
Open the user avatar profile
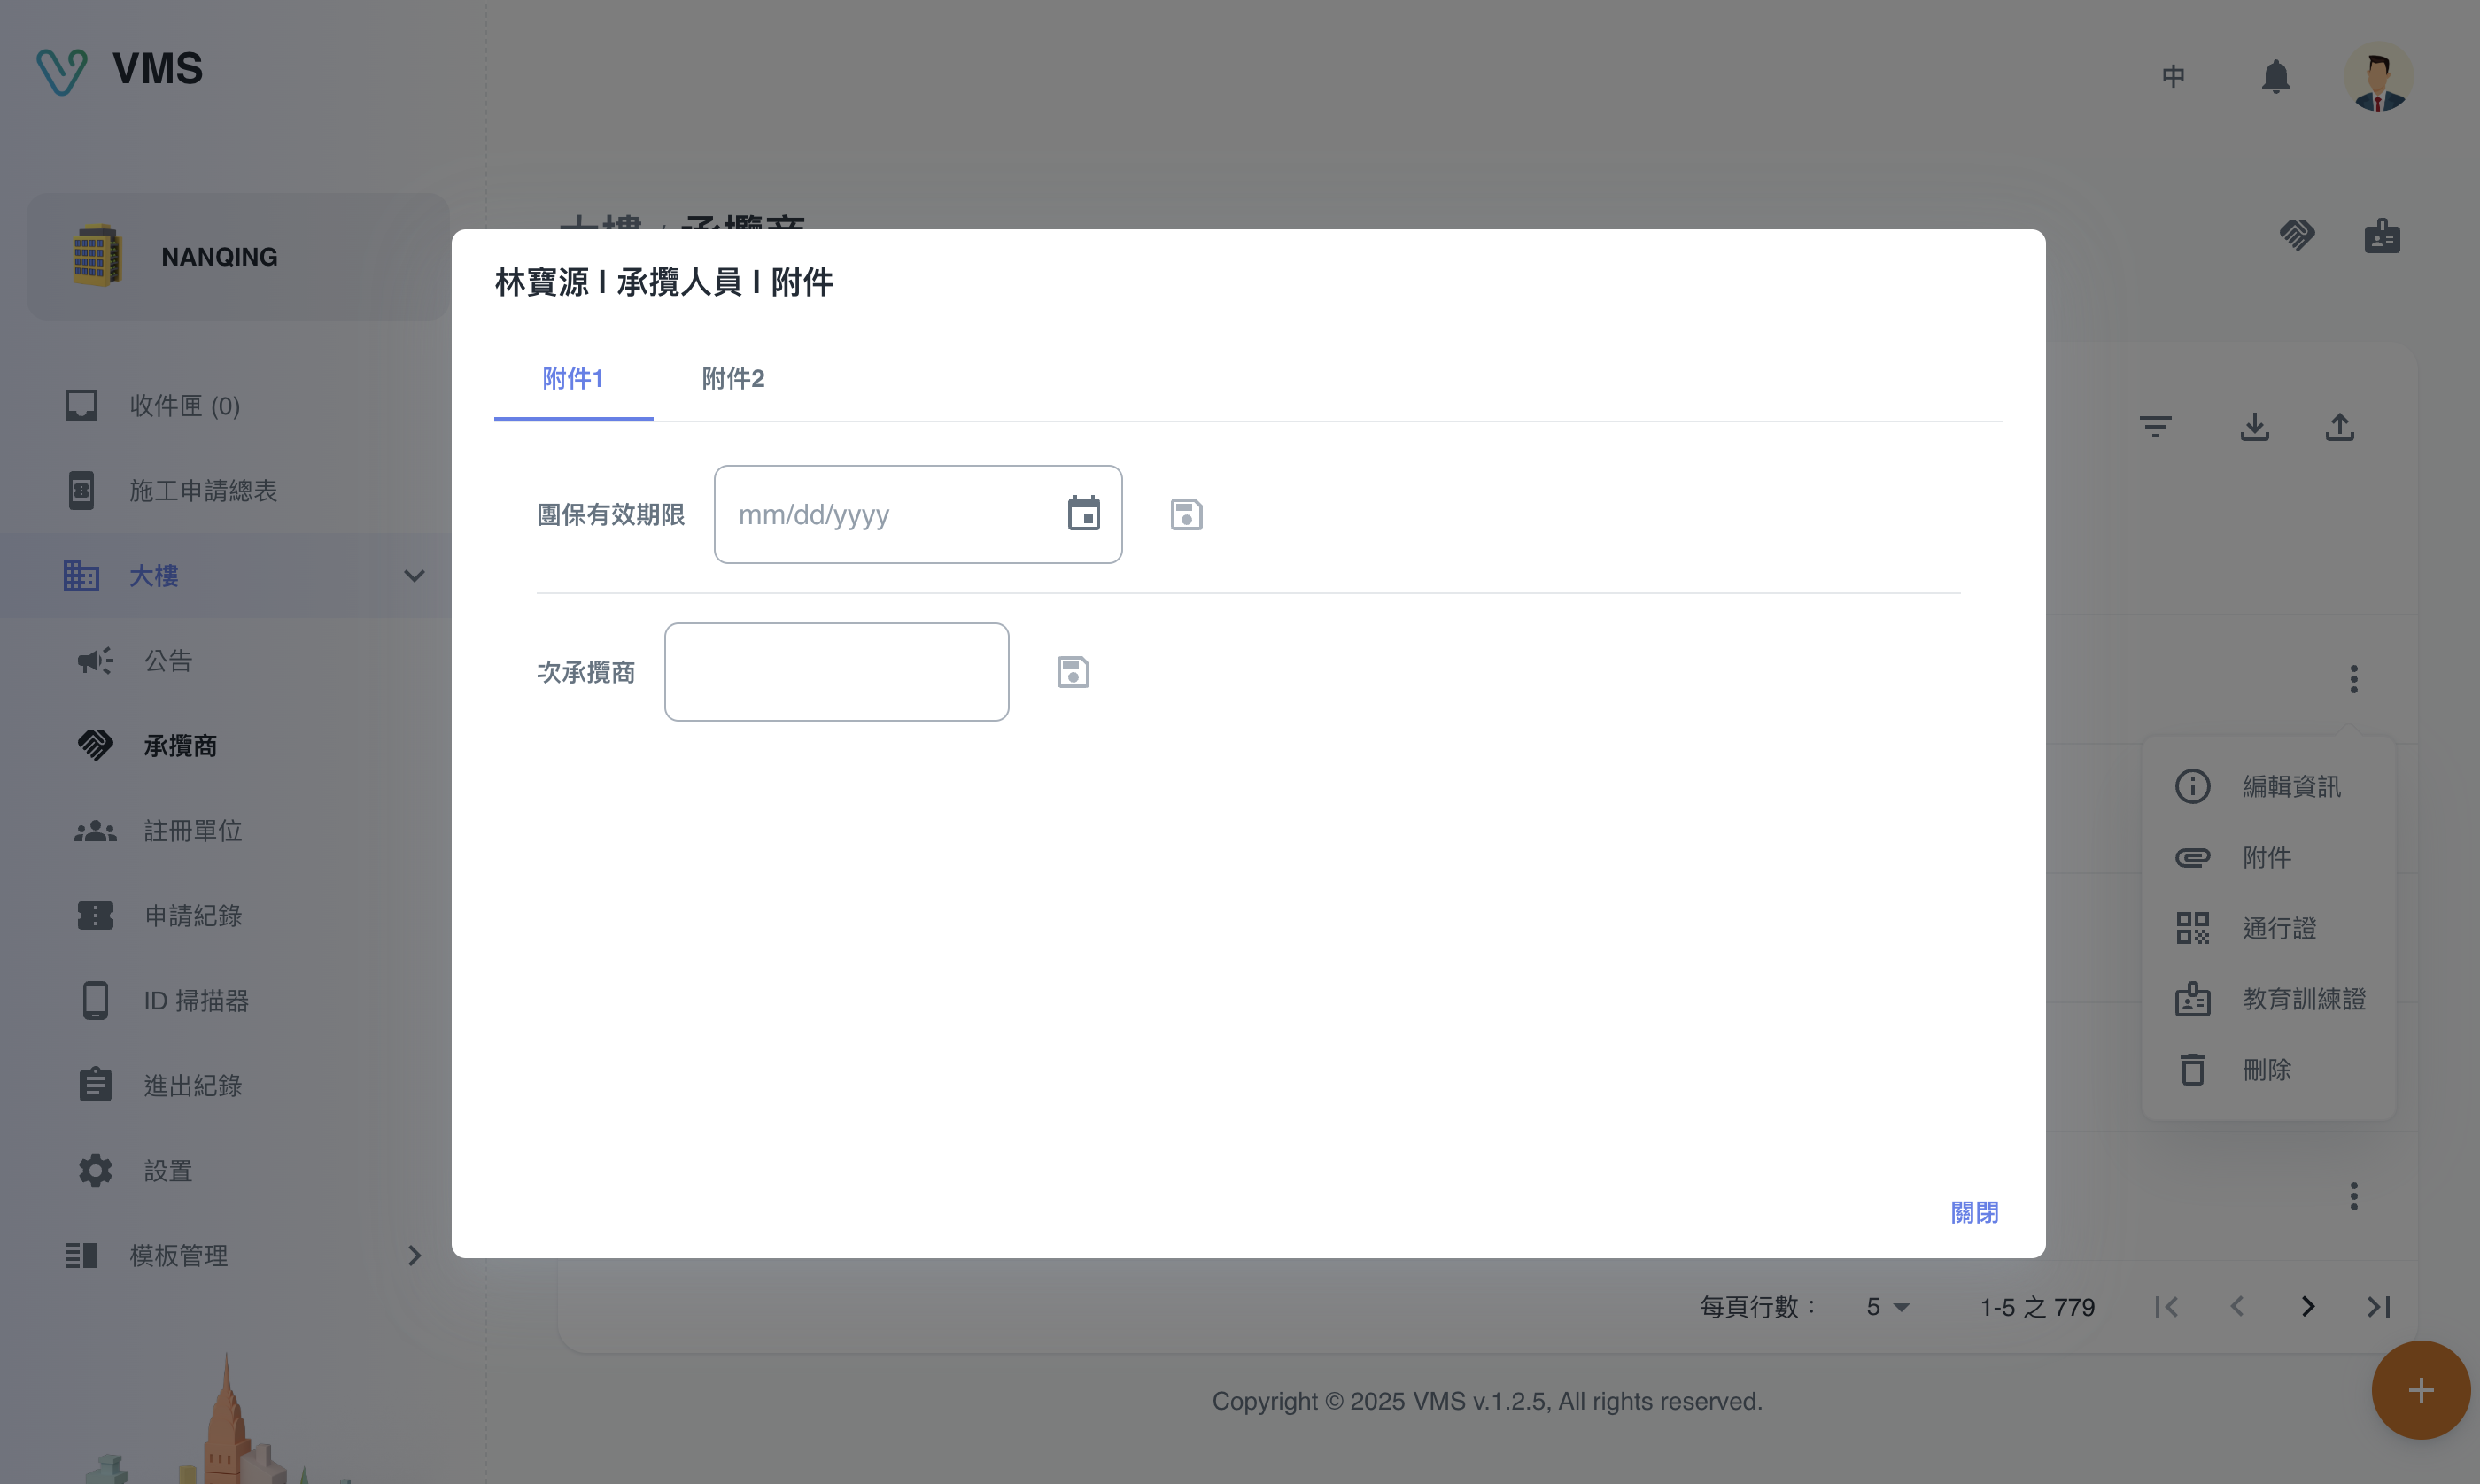(x=2378, y=77)
